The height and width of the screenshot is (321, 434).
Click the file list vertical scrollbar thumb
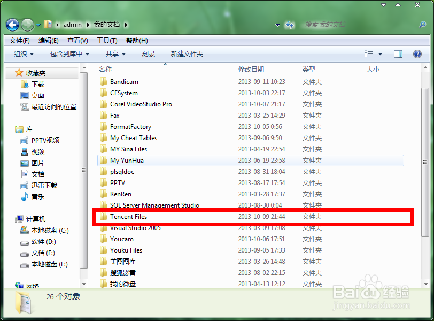click(x=425, y=162)
